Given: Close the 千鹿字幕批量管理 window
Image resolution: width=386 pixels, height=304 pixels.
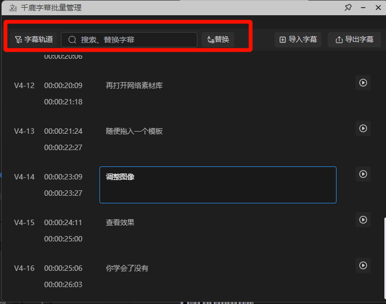Looking at the screenshot, I should pyautogui.click(x=378, y=8).
